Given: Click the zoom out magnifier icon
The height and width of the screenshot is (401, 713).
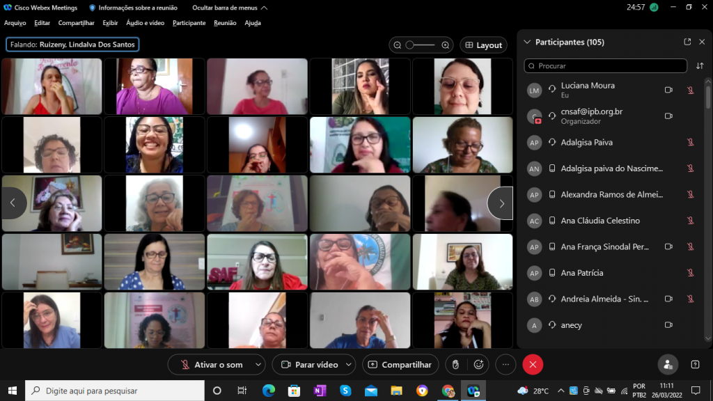Looking at the screenshot, I should tap(398, 45).
